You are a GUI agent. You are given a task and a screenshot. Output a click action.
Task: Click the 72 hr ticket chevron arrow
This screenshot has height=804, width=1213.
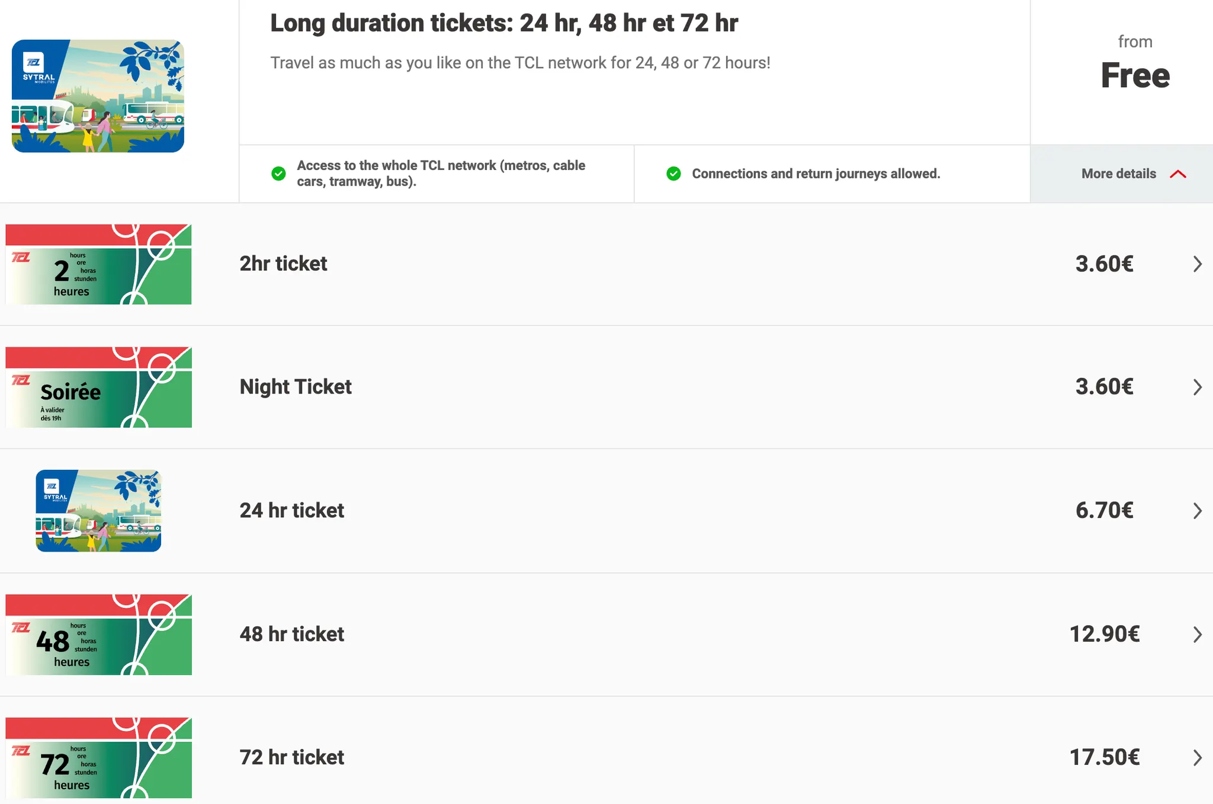coord(1197,757)
